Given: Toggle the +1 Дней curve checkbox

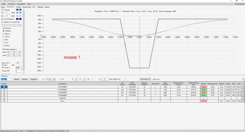Looking at the screenshot, I should click(x=2, y=13).
